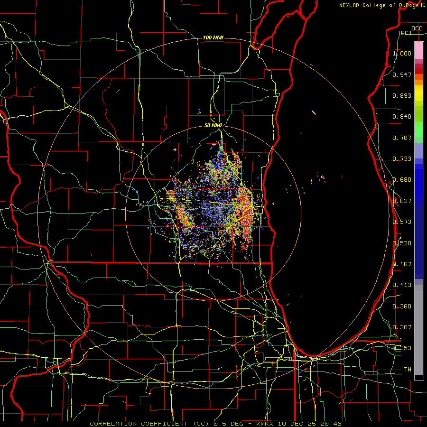Click the 100 NMI range ring label

click(213, 37)
